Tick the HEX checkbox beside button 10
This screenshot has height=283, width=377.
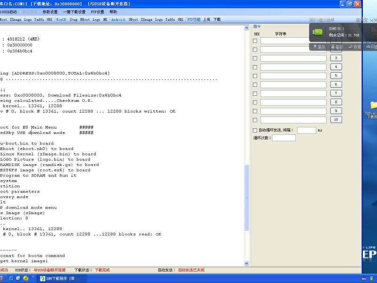[x=255, y=120]
